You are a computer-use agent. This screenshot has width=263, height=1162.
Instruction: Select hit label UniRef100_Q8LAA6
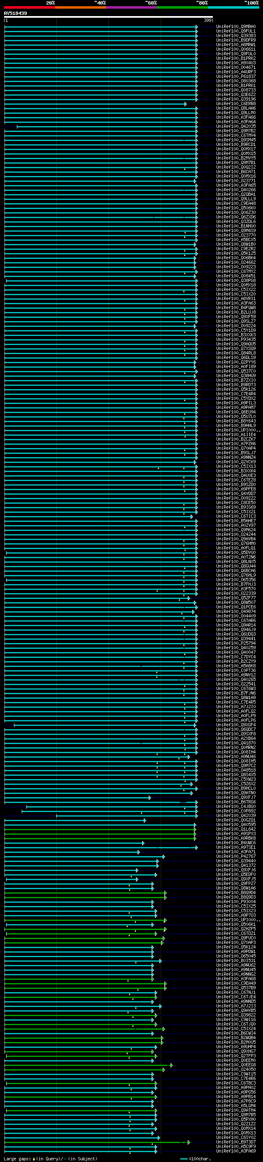(236, 108)
